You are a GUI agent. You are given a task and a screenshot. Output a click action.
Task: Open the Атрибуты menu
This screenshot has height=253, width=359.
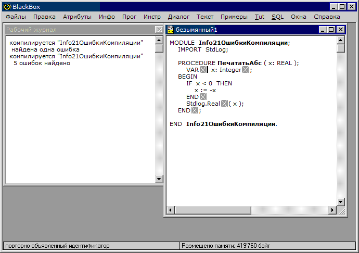point(77,17)
